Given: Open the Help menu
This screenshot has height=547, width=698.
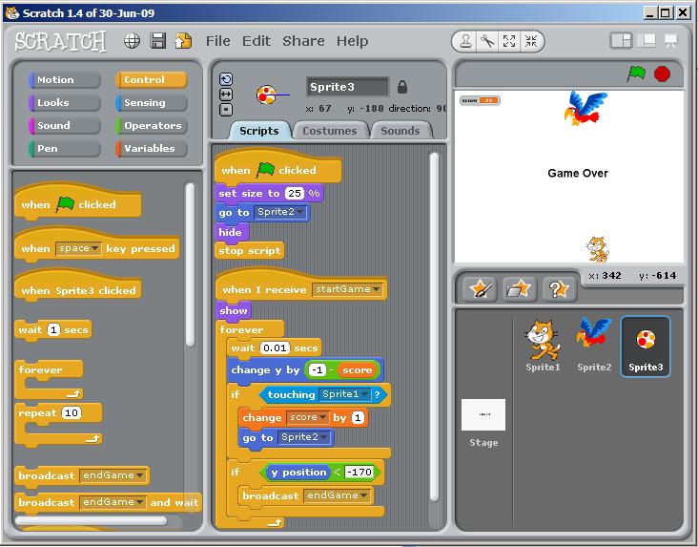Looking at the screenshot, I should coord(352,41).
